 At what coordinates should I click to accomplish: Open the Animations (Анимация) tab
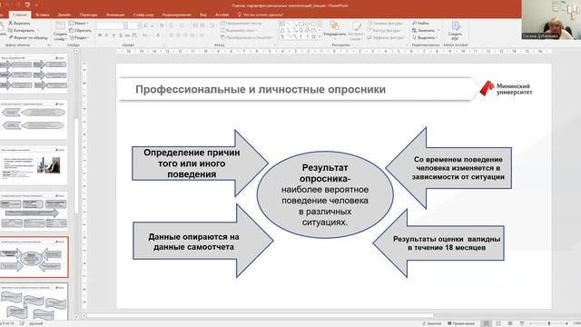(x=115, y=15)
